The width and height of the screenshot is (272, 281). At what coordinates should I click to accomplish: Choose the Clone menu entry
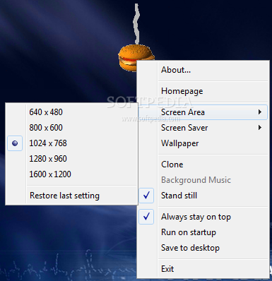[x=203, y=165]
